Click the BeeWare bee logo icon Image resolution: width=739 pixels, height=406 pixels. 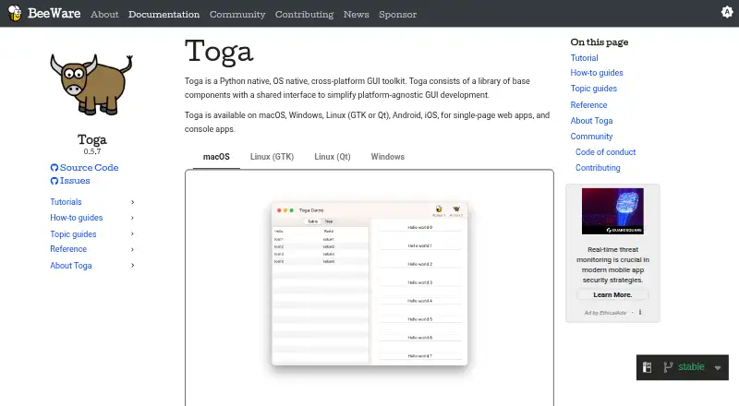pyautogui.click(x=15, y=14)
